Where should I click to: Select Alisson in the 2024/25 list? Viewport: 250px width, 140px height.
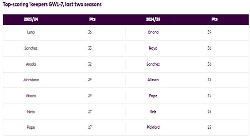(x=153, y=80)
